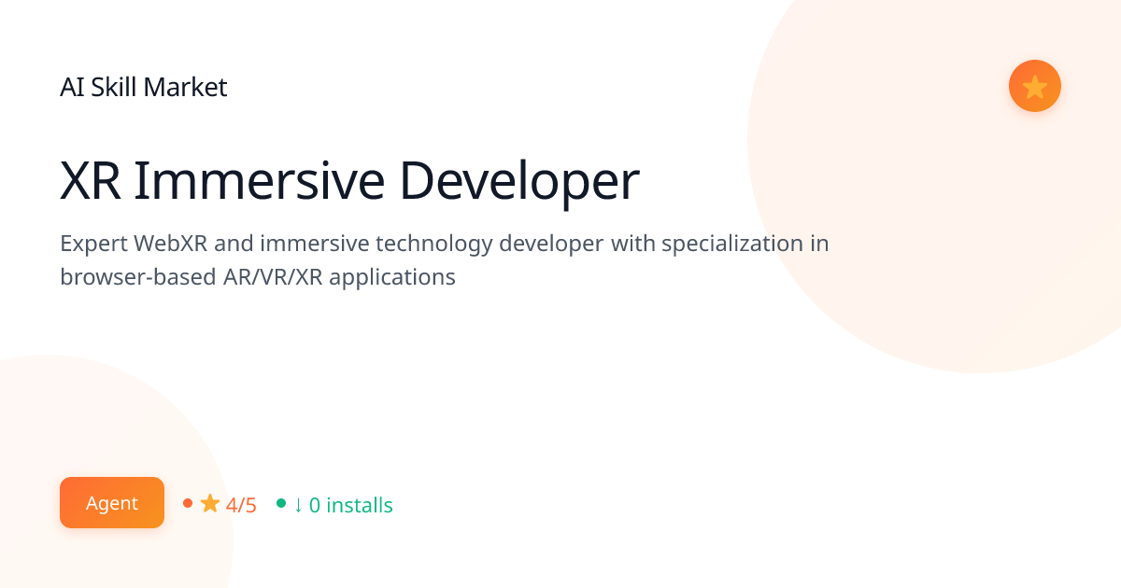Image resolution: width=1121 pixels, height=588 pixels.
Task: Click the XR Immersive Developer title
Action: (350, 181)
